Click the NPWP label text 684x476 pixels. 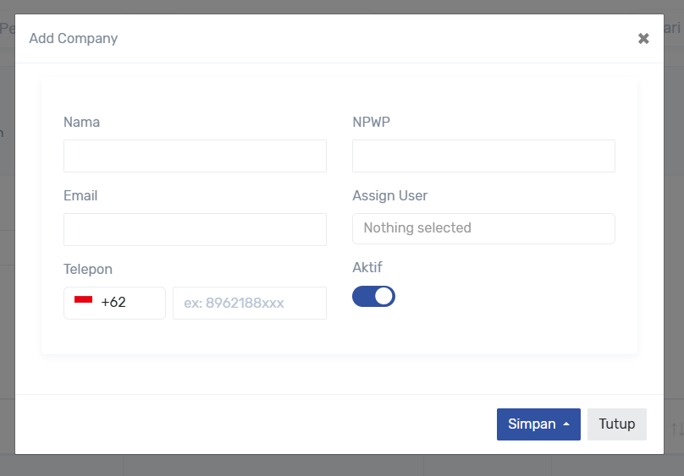[371, 123]
